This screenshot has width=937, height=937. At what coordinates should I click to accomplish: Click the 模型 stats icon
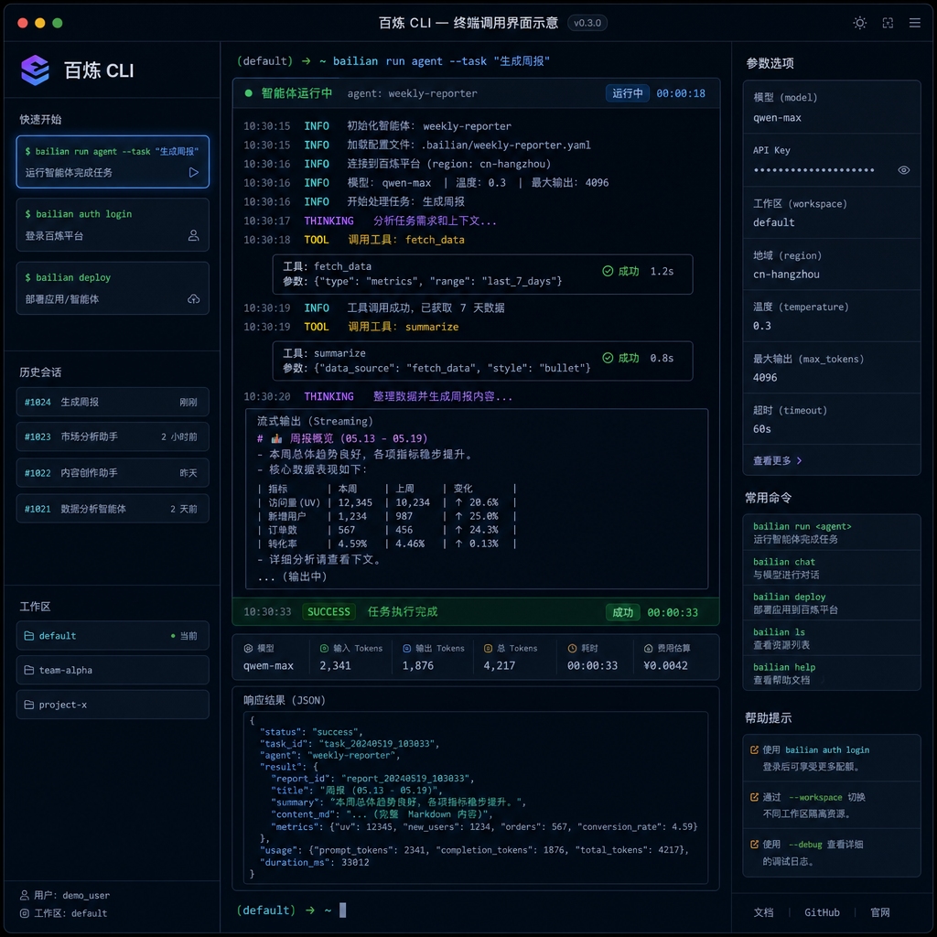click(x=249, y=649)
